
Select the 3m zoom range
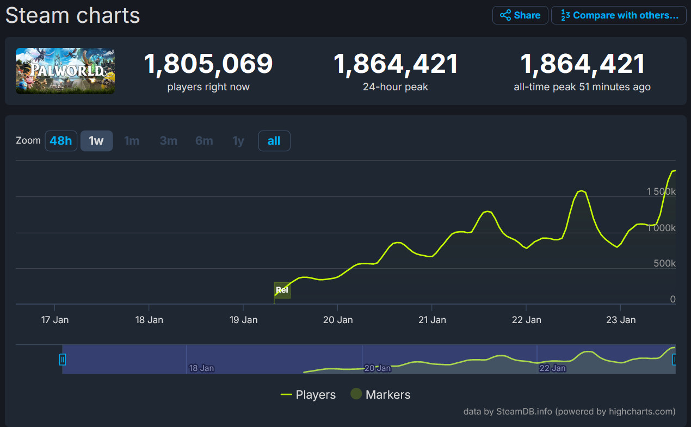point(169,141)
